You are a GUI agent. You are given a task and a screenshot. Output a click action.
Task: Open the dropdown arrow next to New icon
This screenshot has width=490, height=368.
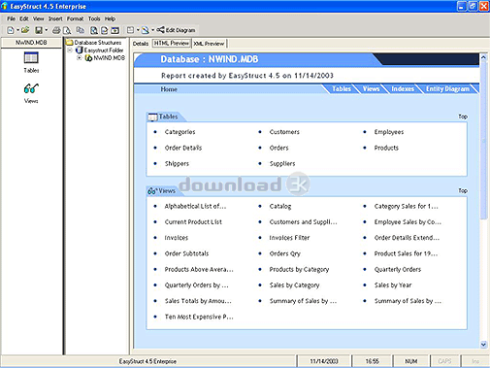[18, 30]
